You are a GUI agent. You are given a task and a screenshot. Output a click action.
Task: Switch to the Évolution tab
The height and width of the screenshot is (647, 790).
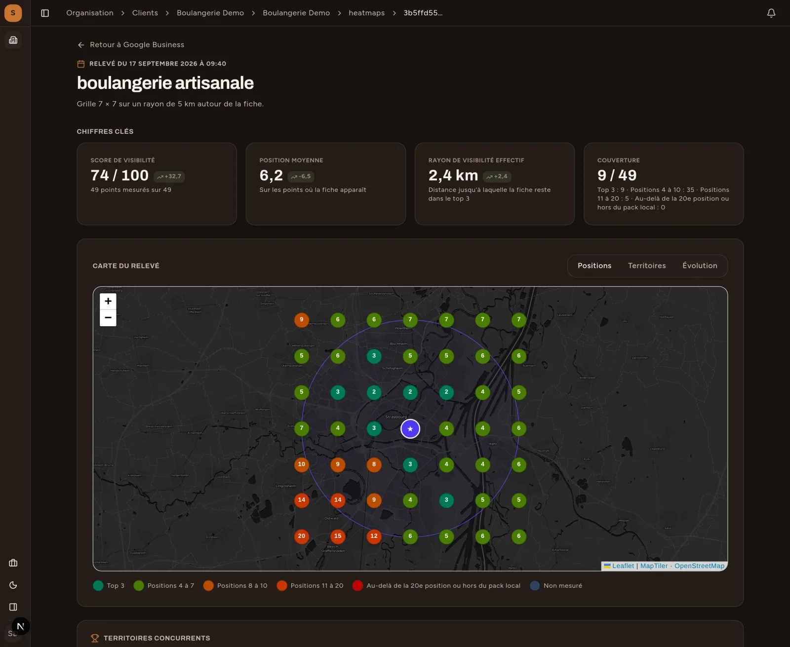pos(700,266)
